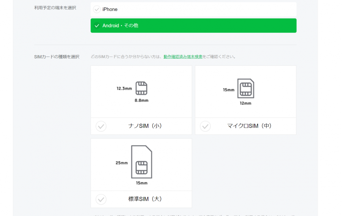Screen dimensions: 342x216
Task: Tick the ナノSIM（小） check circle
Action: 101,126
